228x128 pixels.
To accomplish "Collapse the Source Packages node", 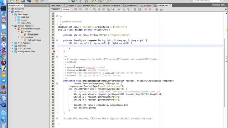I will tap(12, 26).
